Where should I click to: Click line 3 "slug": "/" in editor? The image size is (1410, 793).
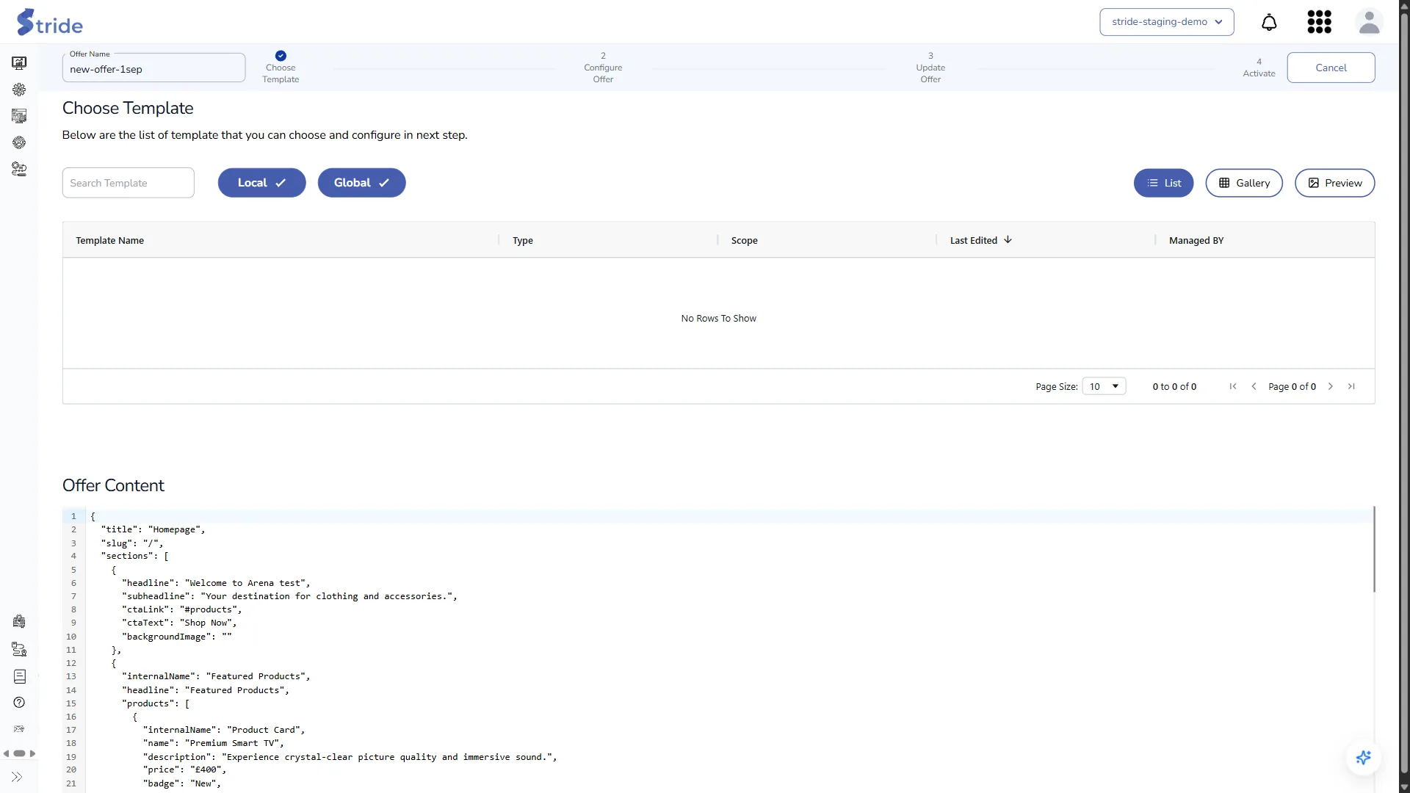[132, 543]
